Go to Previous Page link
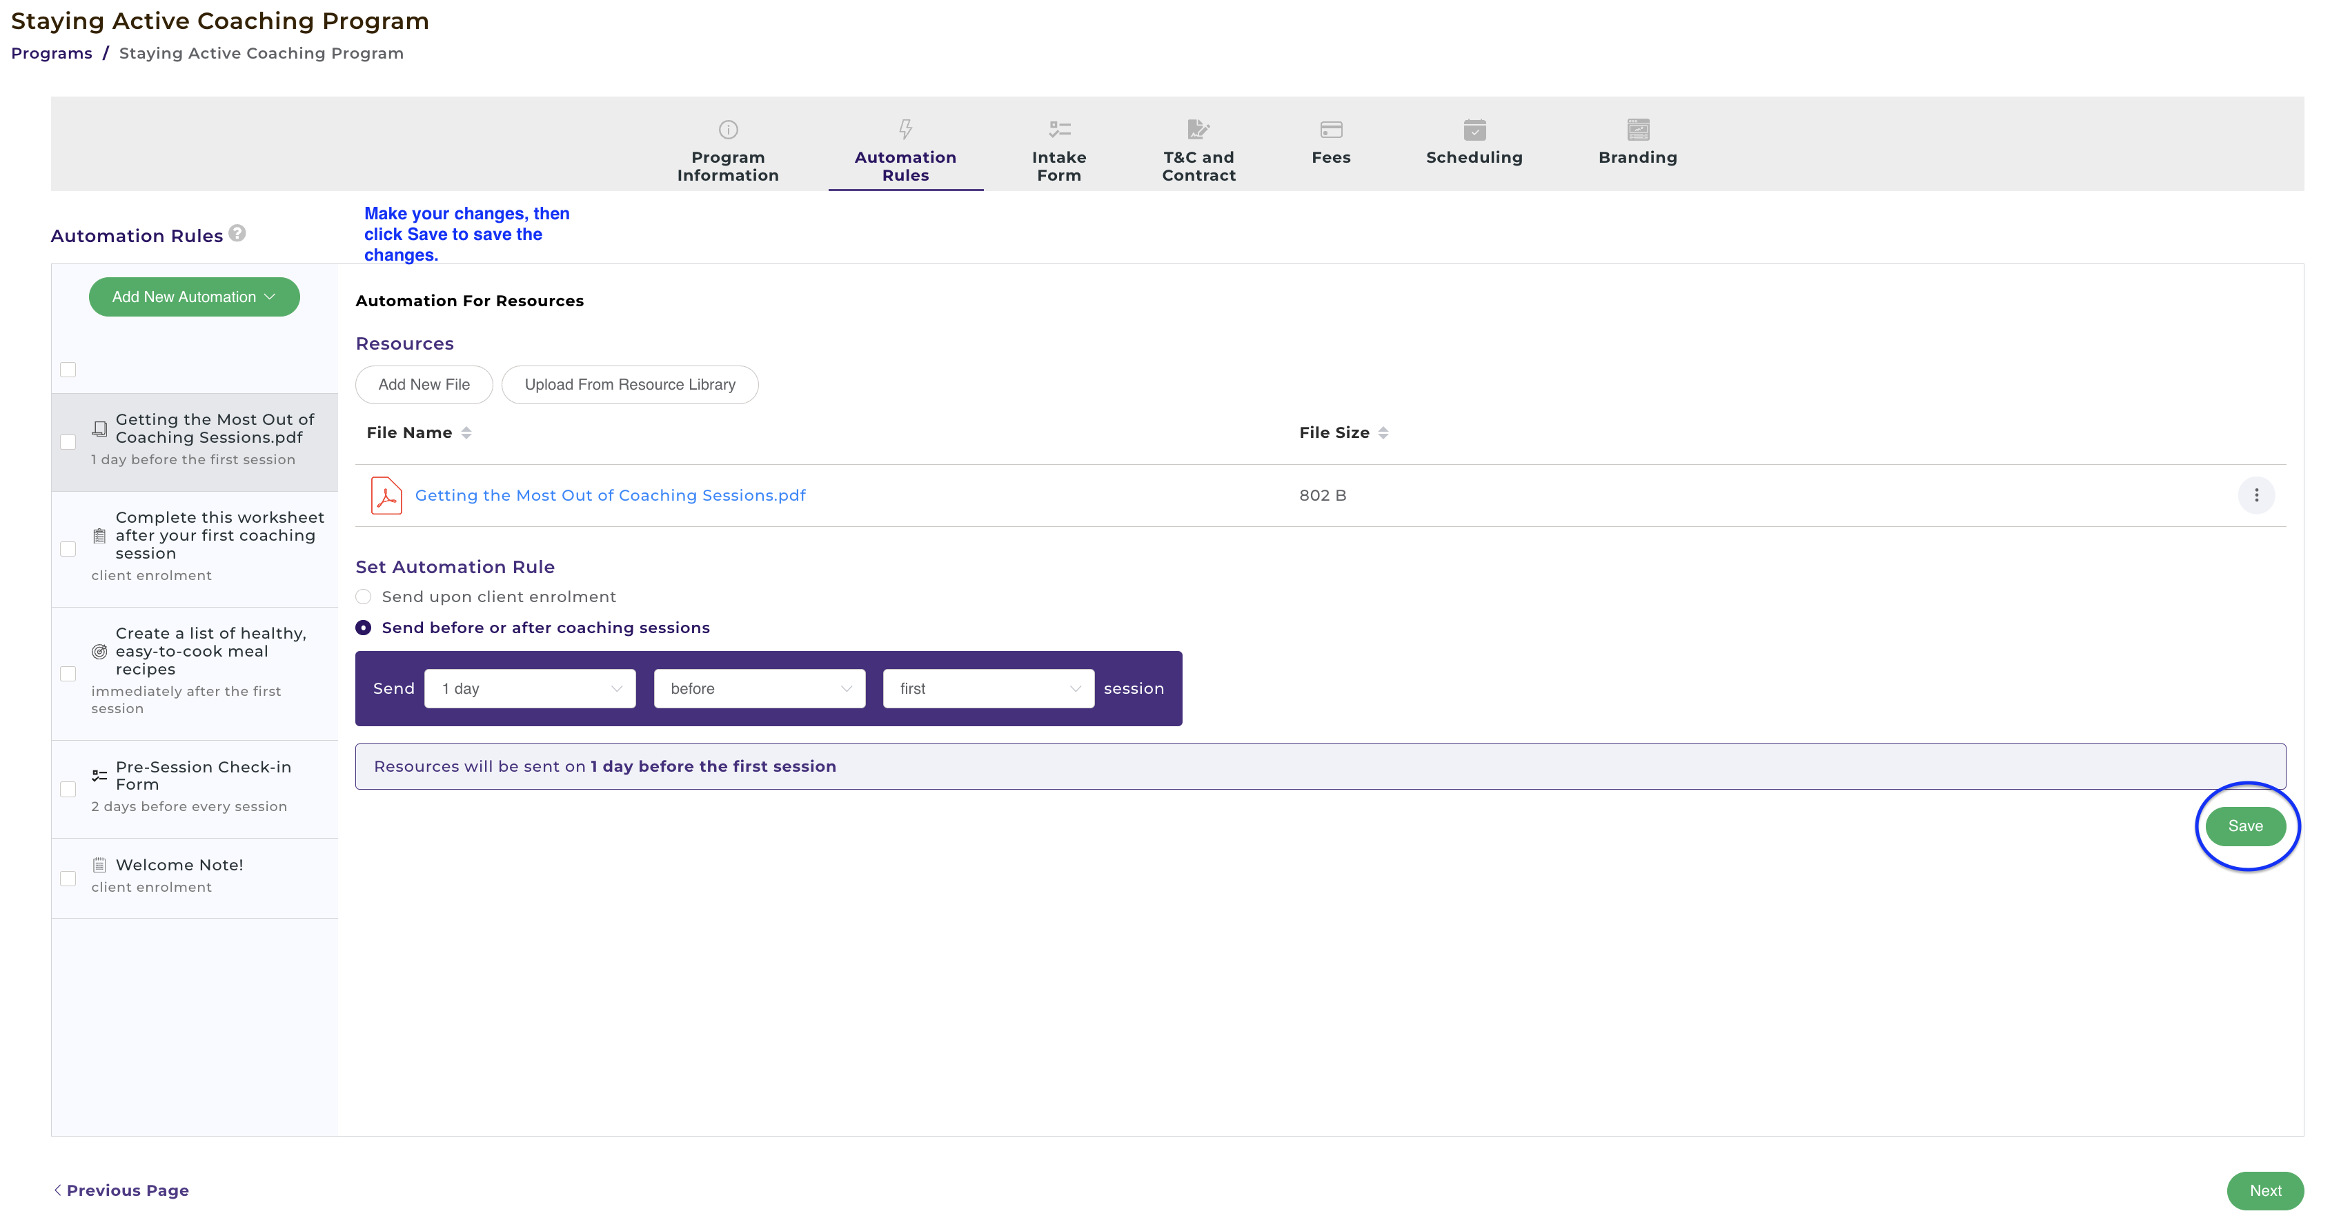 pos(121,1190)
